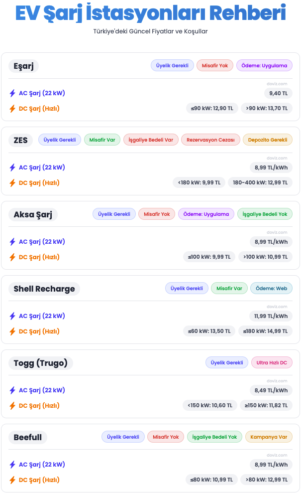The height and width of the screenshot is (494, 301).
Task: Select the Shell Recharge station name badge
Action: point(44,289)
